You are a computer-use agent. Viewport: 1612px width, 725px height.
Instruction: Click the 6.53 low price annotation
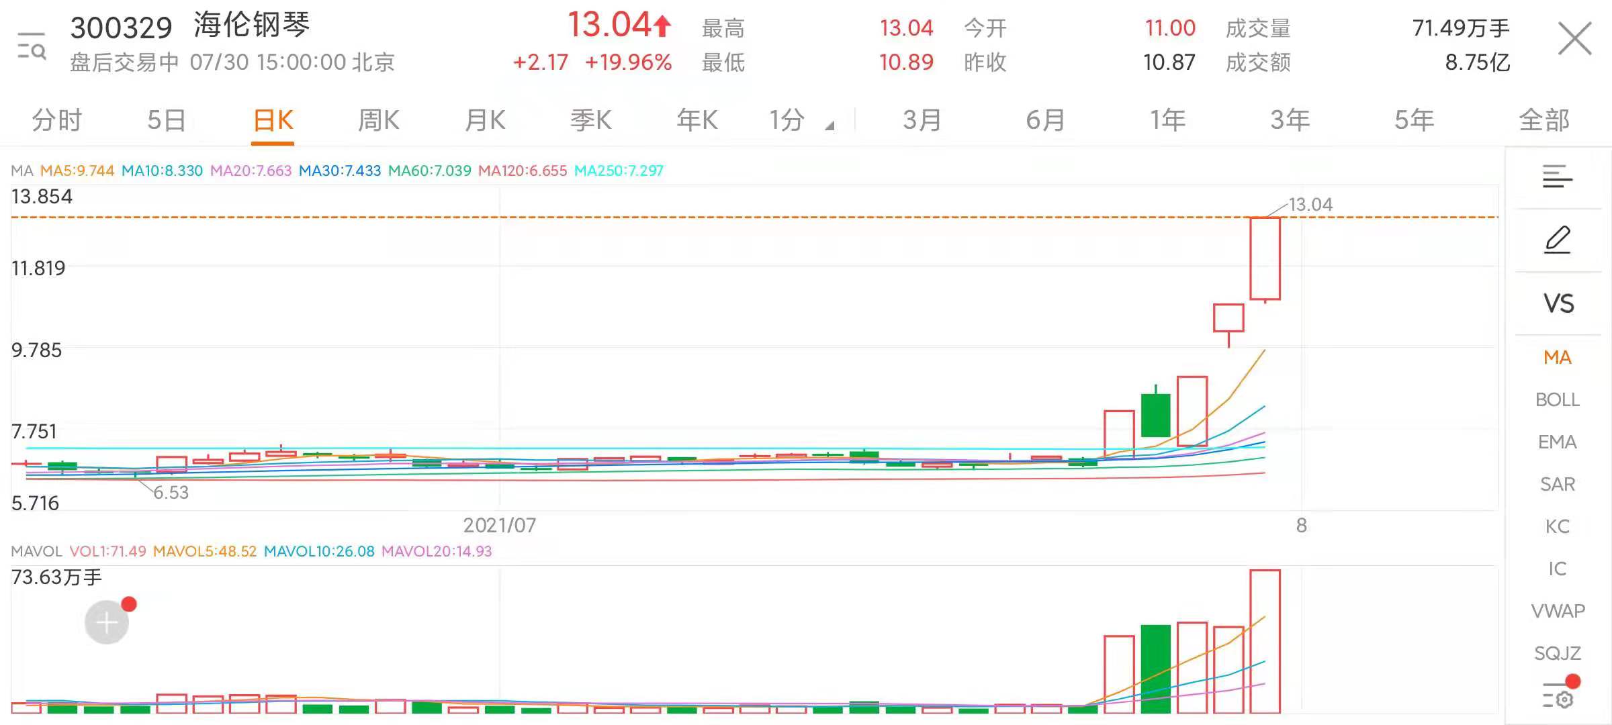[x=171, y=493]
